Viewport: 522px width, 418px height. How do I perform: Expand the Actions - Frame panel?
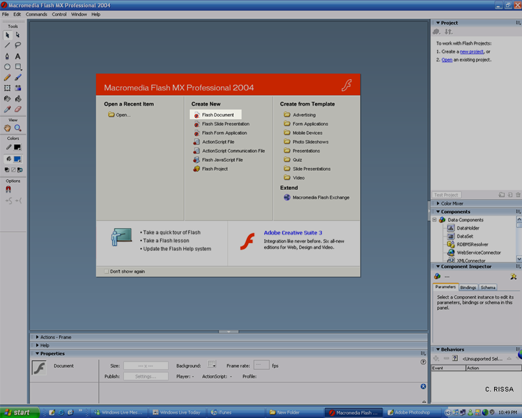tap(38, 337)
